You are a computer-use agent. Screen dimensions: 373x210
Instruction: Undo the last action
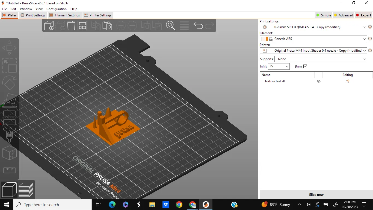(198, 25)
